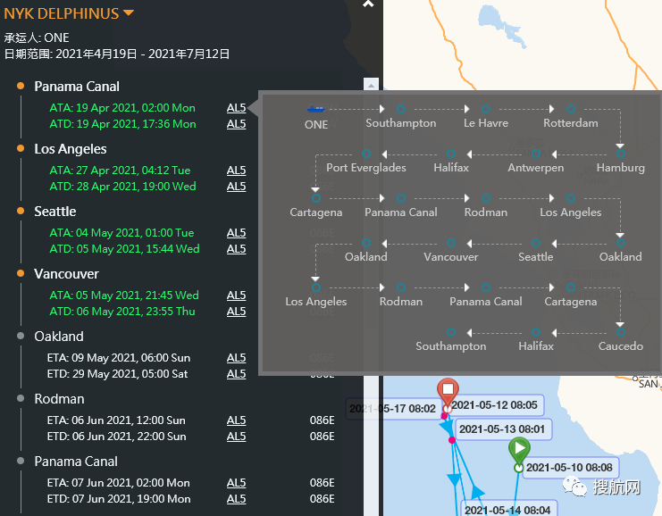Open AL5 service link beside Panama Canal ATA
The image size is (662, 516).
click(236, 108)
